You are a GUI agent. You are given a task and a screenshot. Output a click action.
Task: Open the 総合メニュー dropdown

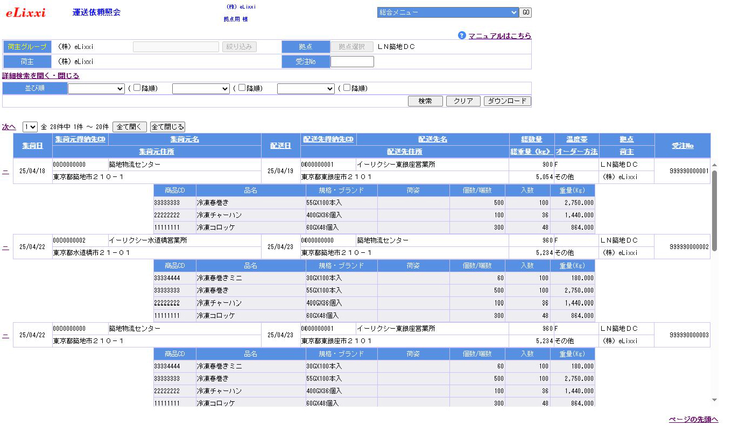(x=447, y=12)
